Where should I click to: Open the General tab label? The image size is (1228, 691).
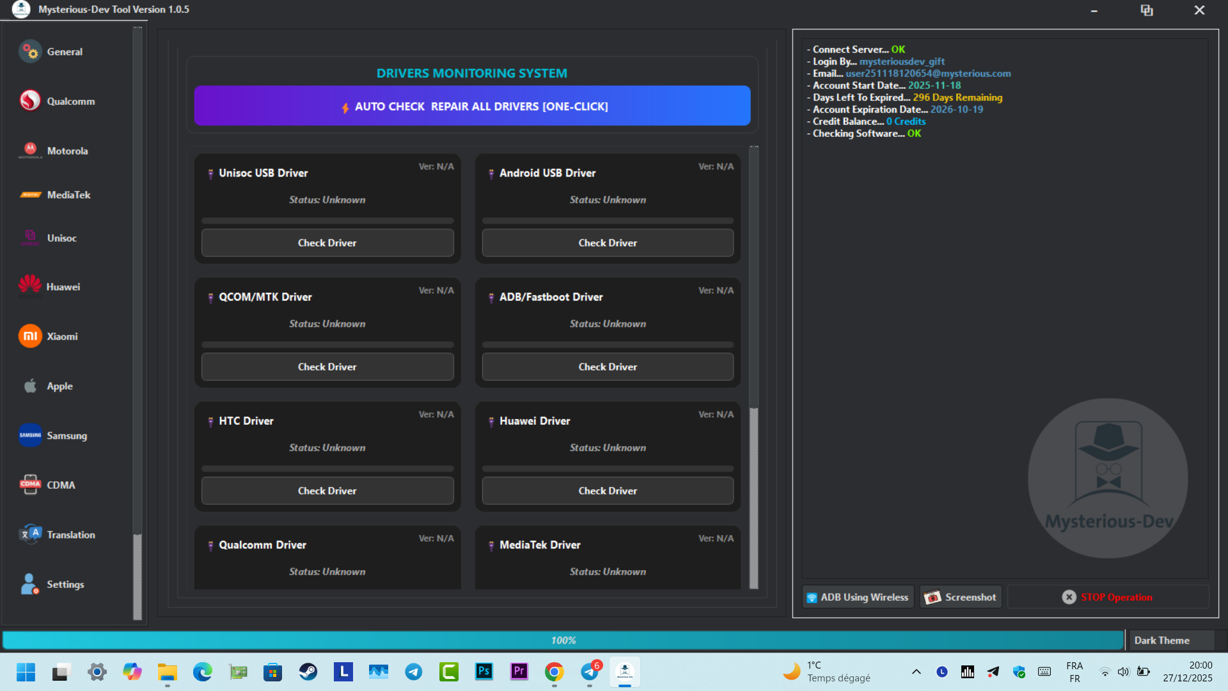coord(65,52)
